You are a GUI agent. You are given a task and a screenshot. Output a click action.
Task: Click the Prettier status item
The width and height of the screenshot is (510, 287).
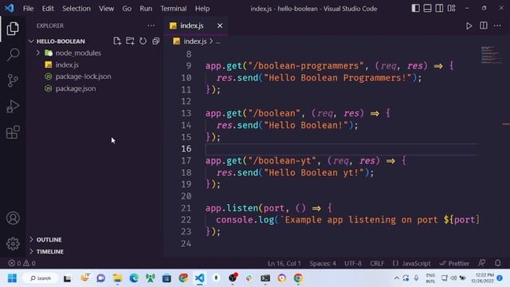454,263
